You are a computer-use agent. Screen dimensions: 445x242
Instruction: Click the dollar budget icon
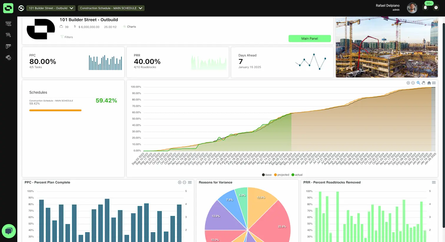coord(75,26)
